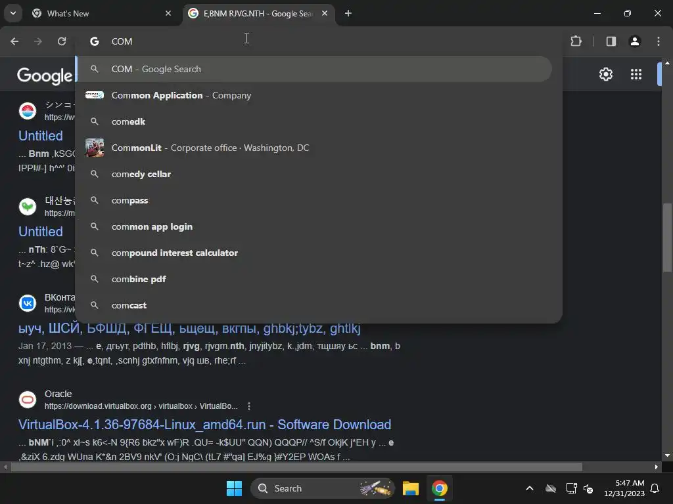Viewport: 673px width, 504px height.
Task: Open the Windows Start menu
Action: pos(235,488)
